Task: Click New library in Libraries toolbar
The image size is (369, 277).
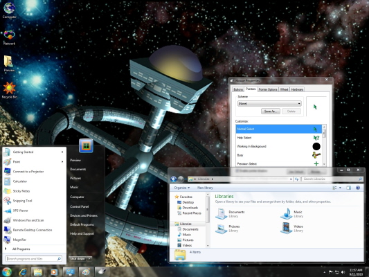Action: pyautogui.click(x=205, y=188)
